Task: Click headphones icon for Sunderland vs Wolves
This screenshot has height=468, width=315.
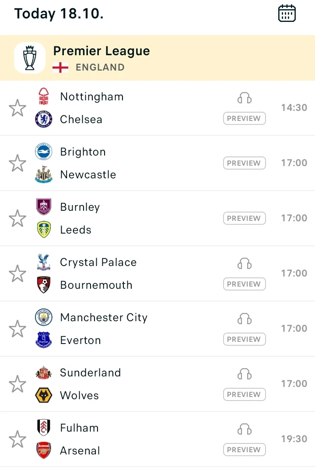Action: (x=245, y=374)
